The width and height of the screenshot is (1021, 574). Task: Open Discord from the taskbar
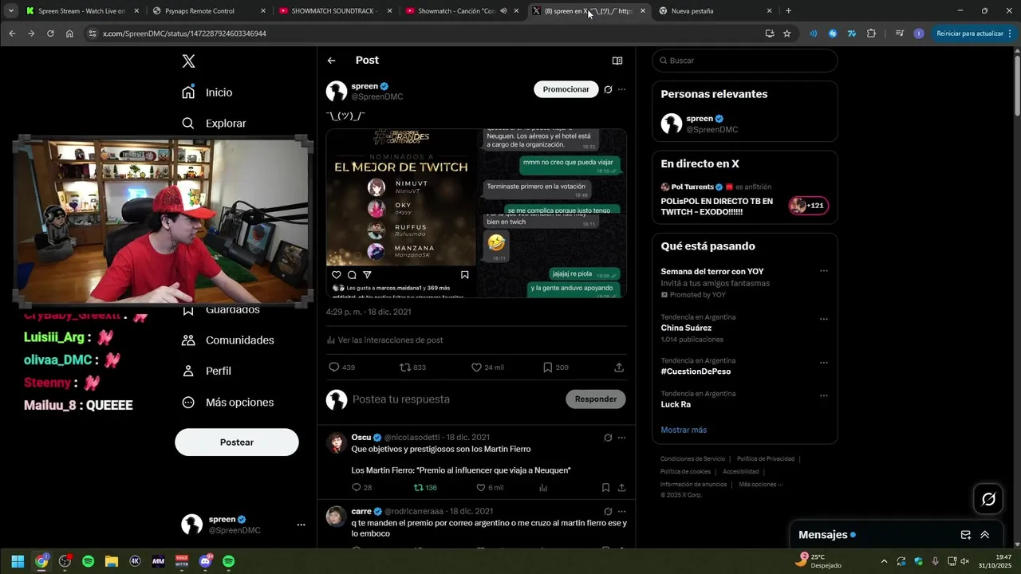click(x=205, y=561)
